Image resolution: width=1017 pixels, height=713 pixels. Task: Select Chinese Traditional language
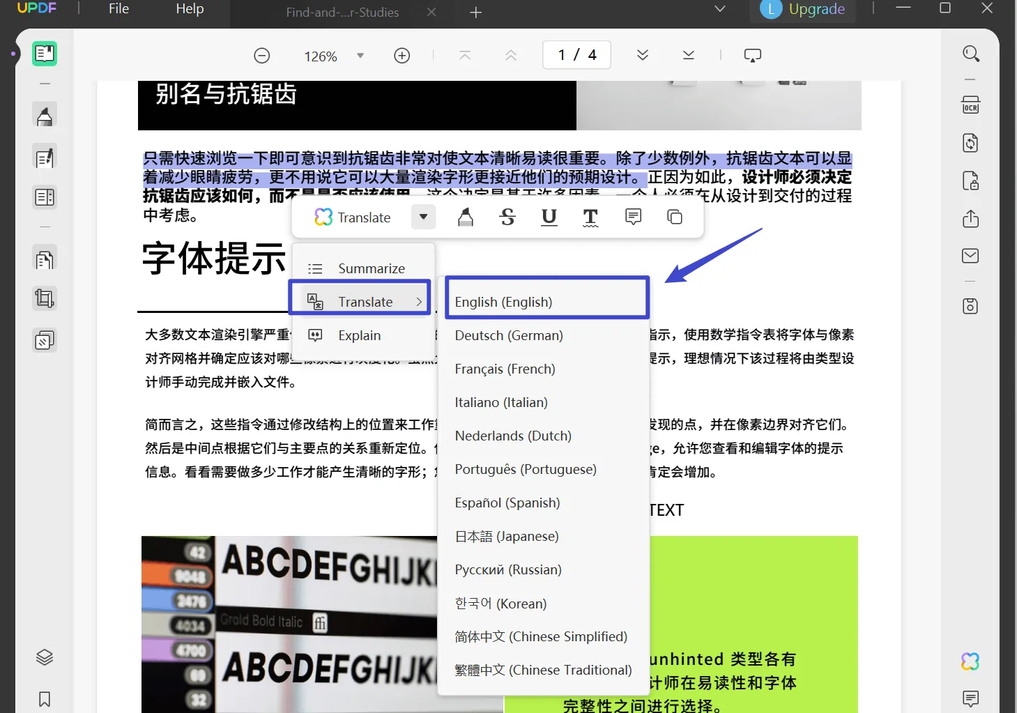(544, 670)
